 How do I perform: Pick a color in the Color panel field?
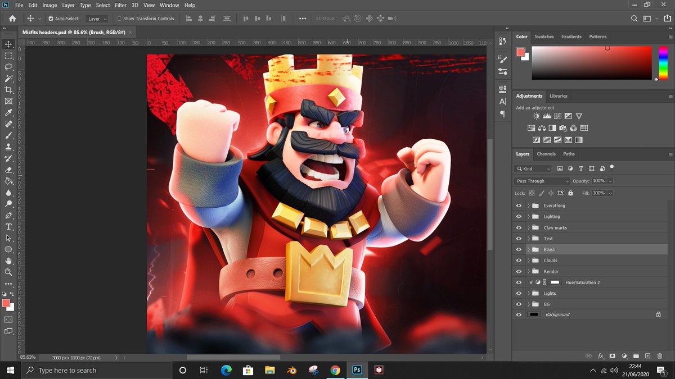(592, 63)
